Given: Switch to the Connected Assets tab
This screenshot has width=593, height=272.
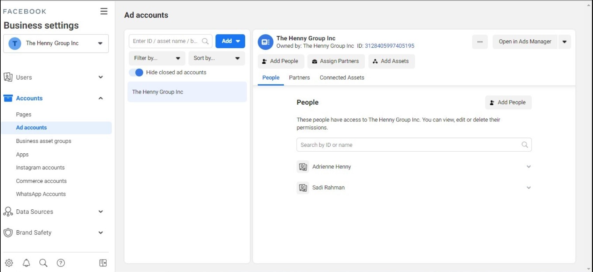Looking at the screenshot, I should [x=342, y=78].
